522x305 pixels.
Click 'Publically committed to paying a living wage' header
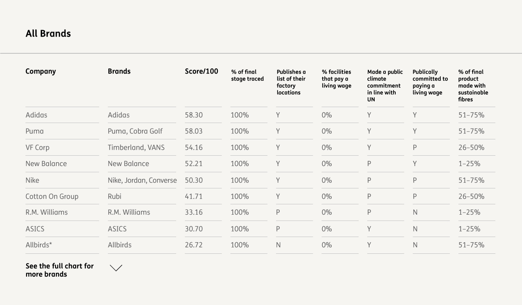430,82
